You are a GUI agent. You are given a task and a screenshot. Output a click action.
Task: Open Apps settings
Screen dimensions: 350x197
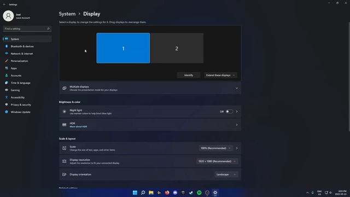pos(27,68)
